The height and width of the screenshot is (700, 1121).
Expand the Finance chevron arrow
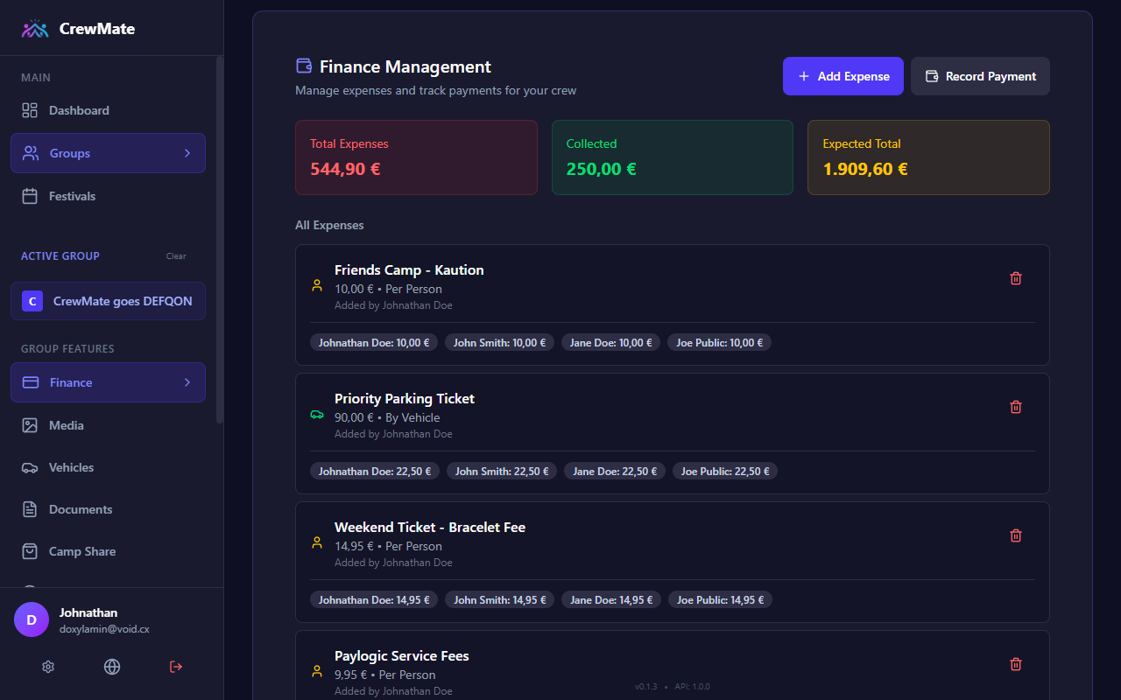coord(187,382)
